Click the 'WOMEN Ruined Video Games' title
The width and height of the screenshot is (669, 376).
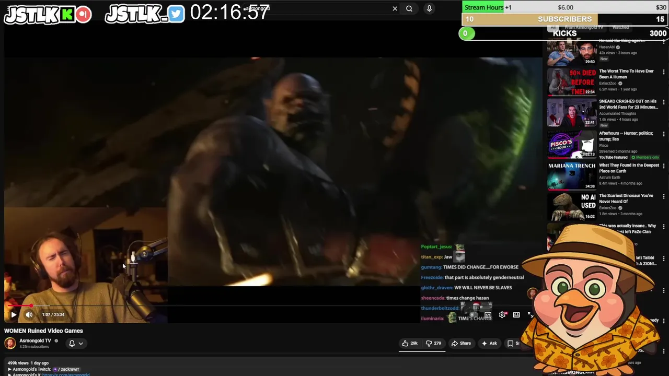[43, 331]
